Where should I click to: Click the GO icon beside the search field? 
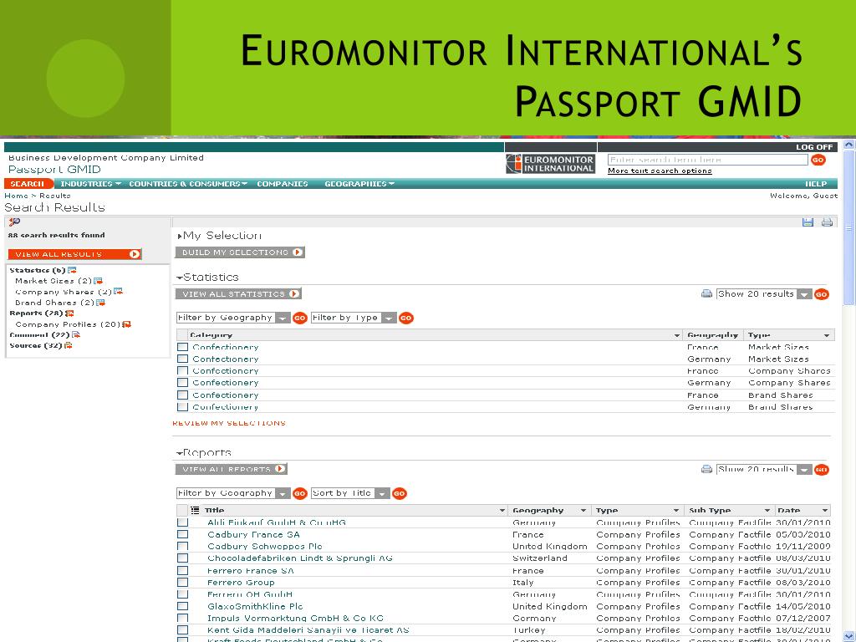coord(818,160)
